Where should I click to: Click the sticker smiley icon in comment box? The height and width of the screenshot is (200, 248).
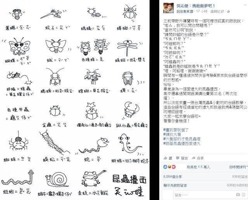pyautogui.click(x=244, y=195)
